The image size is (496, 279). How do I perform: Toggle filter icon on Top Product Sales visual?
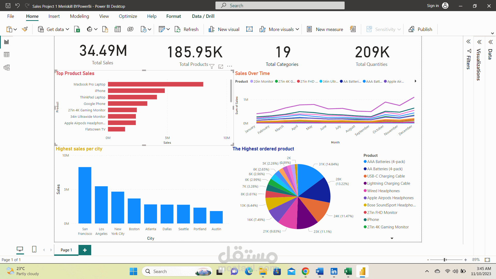click(212, 66)
